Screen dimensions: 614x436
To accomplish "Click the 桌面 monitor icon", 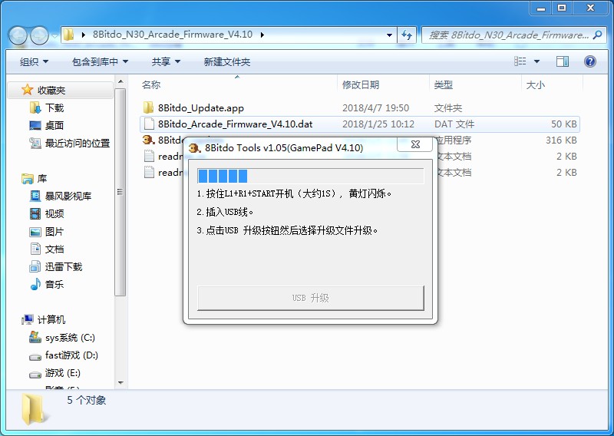I will [35, 125].
